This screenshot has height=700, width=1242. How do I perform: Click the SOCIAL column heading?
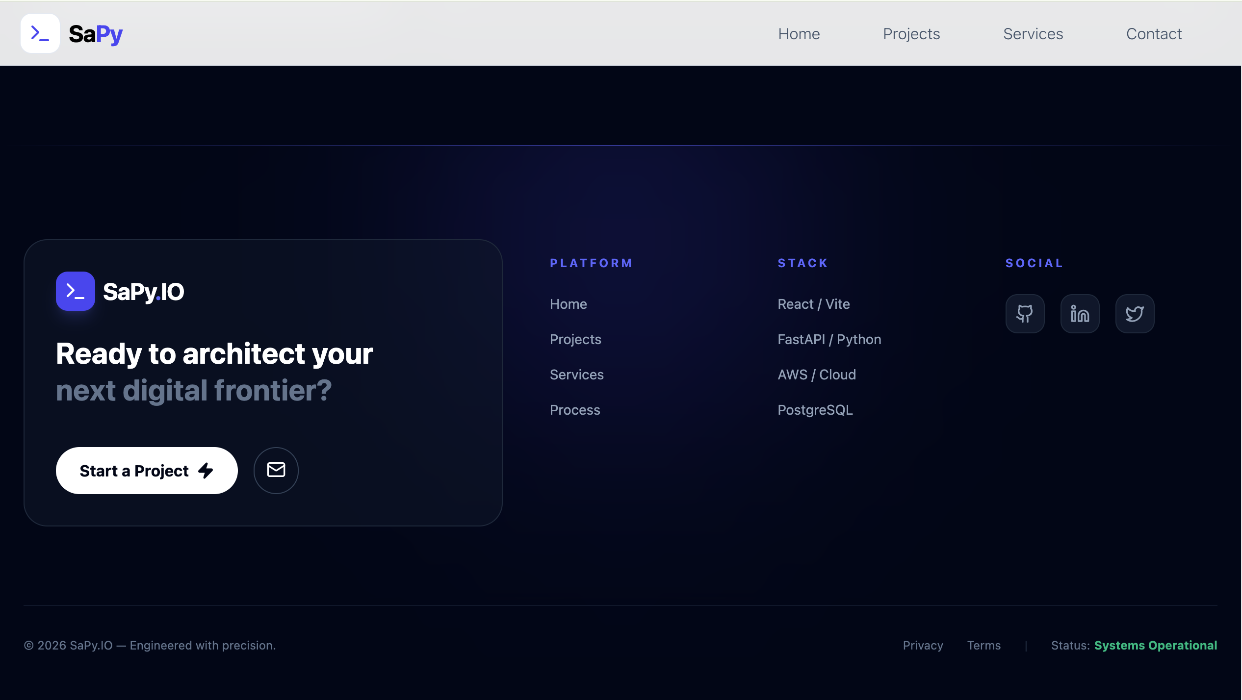[1035, 263]
